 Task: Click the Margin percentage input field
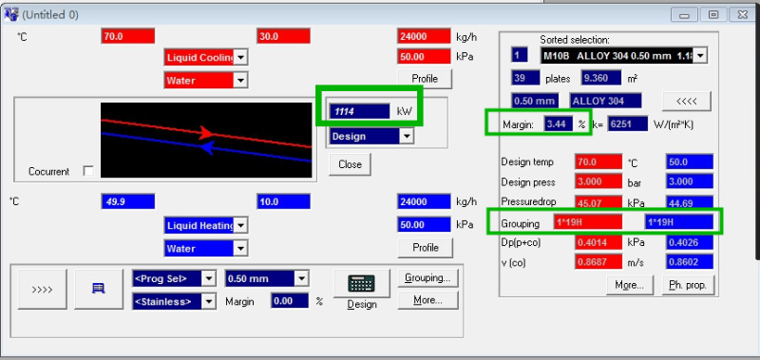(290, 301)
